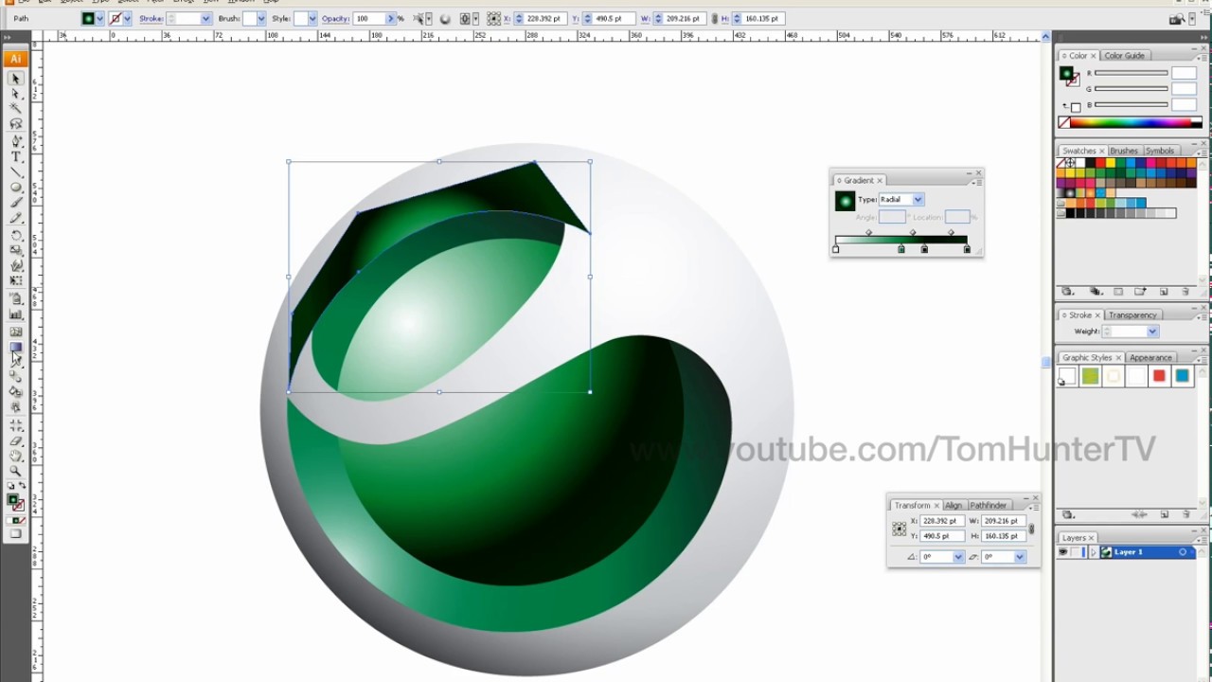Select the red graphic style swatch
The height and width of the screenshot is (682, 1212).
click(x=1159, y=377)
